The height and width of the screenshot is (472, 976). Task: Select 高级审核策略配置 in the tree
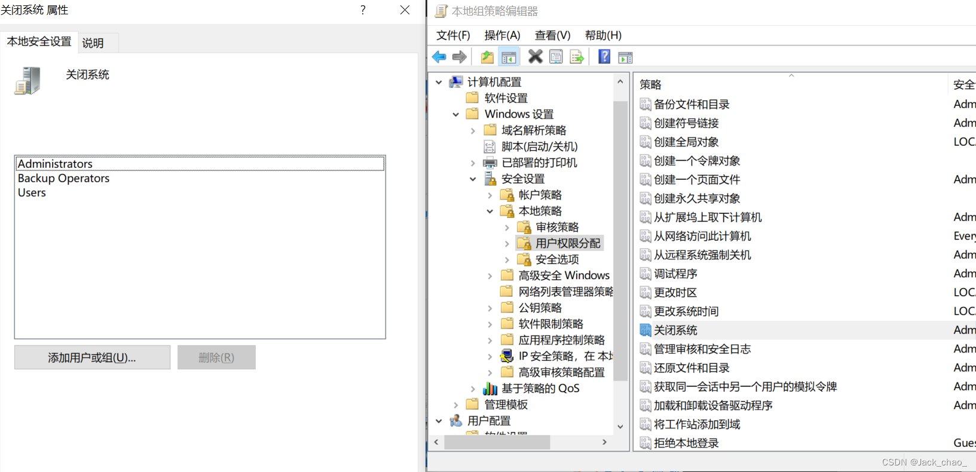(561, 372)
